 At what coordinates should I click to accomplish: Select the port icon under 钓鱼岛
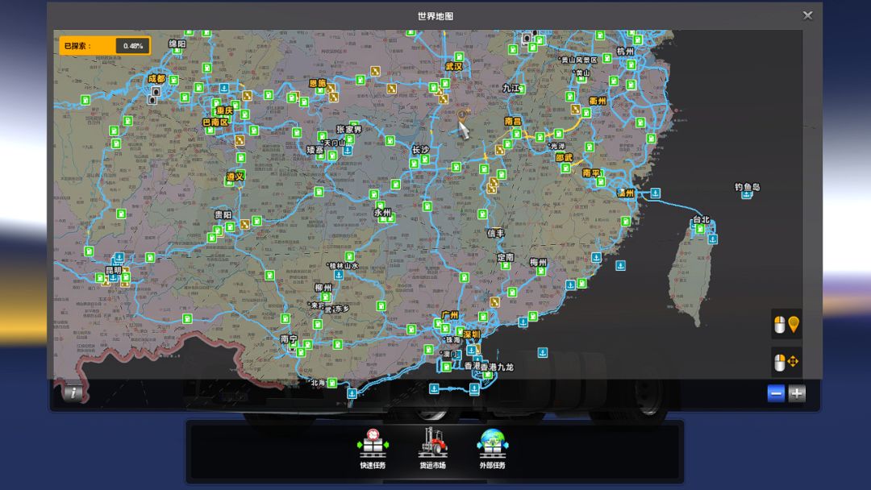pyautogui.click(x=747, y=195)
